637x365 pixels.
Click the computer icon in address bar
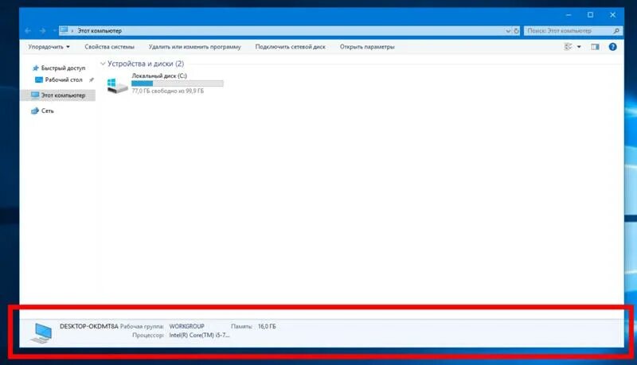tap(64, 30)
